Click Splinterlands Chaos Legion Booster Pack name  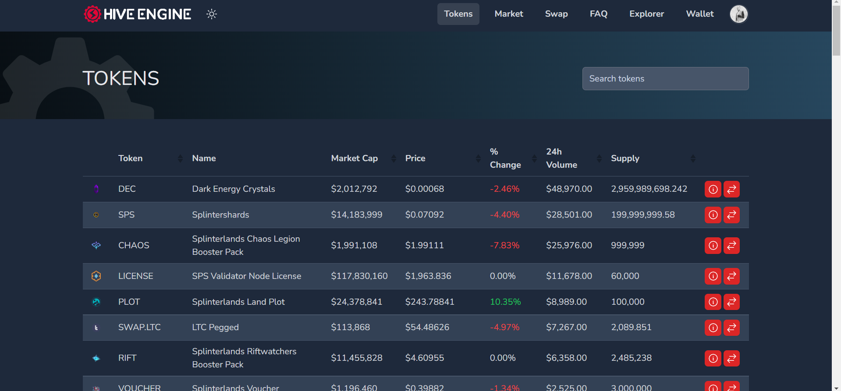point(246,246)
